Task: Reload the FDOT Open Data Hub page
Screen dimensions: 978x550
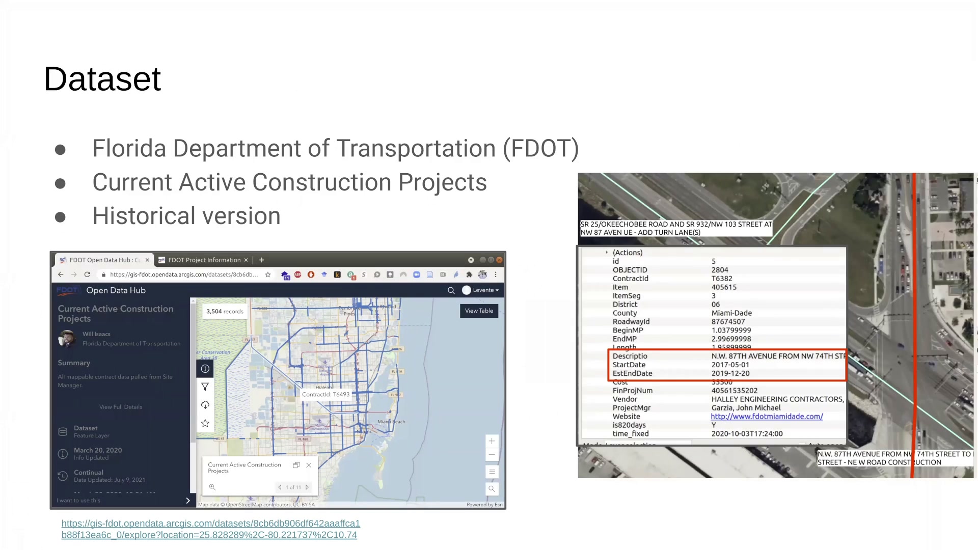Action: click(87, 274)
